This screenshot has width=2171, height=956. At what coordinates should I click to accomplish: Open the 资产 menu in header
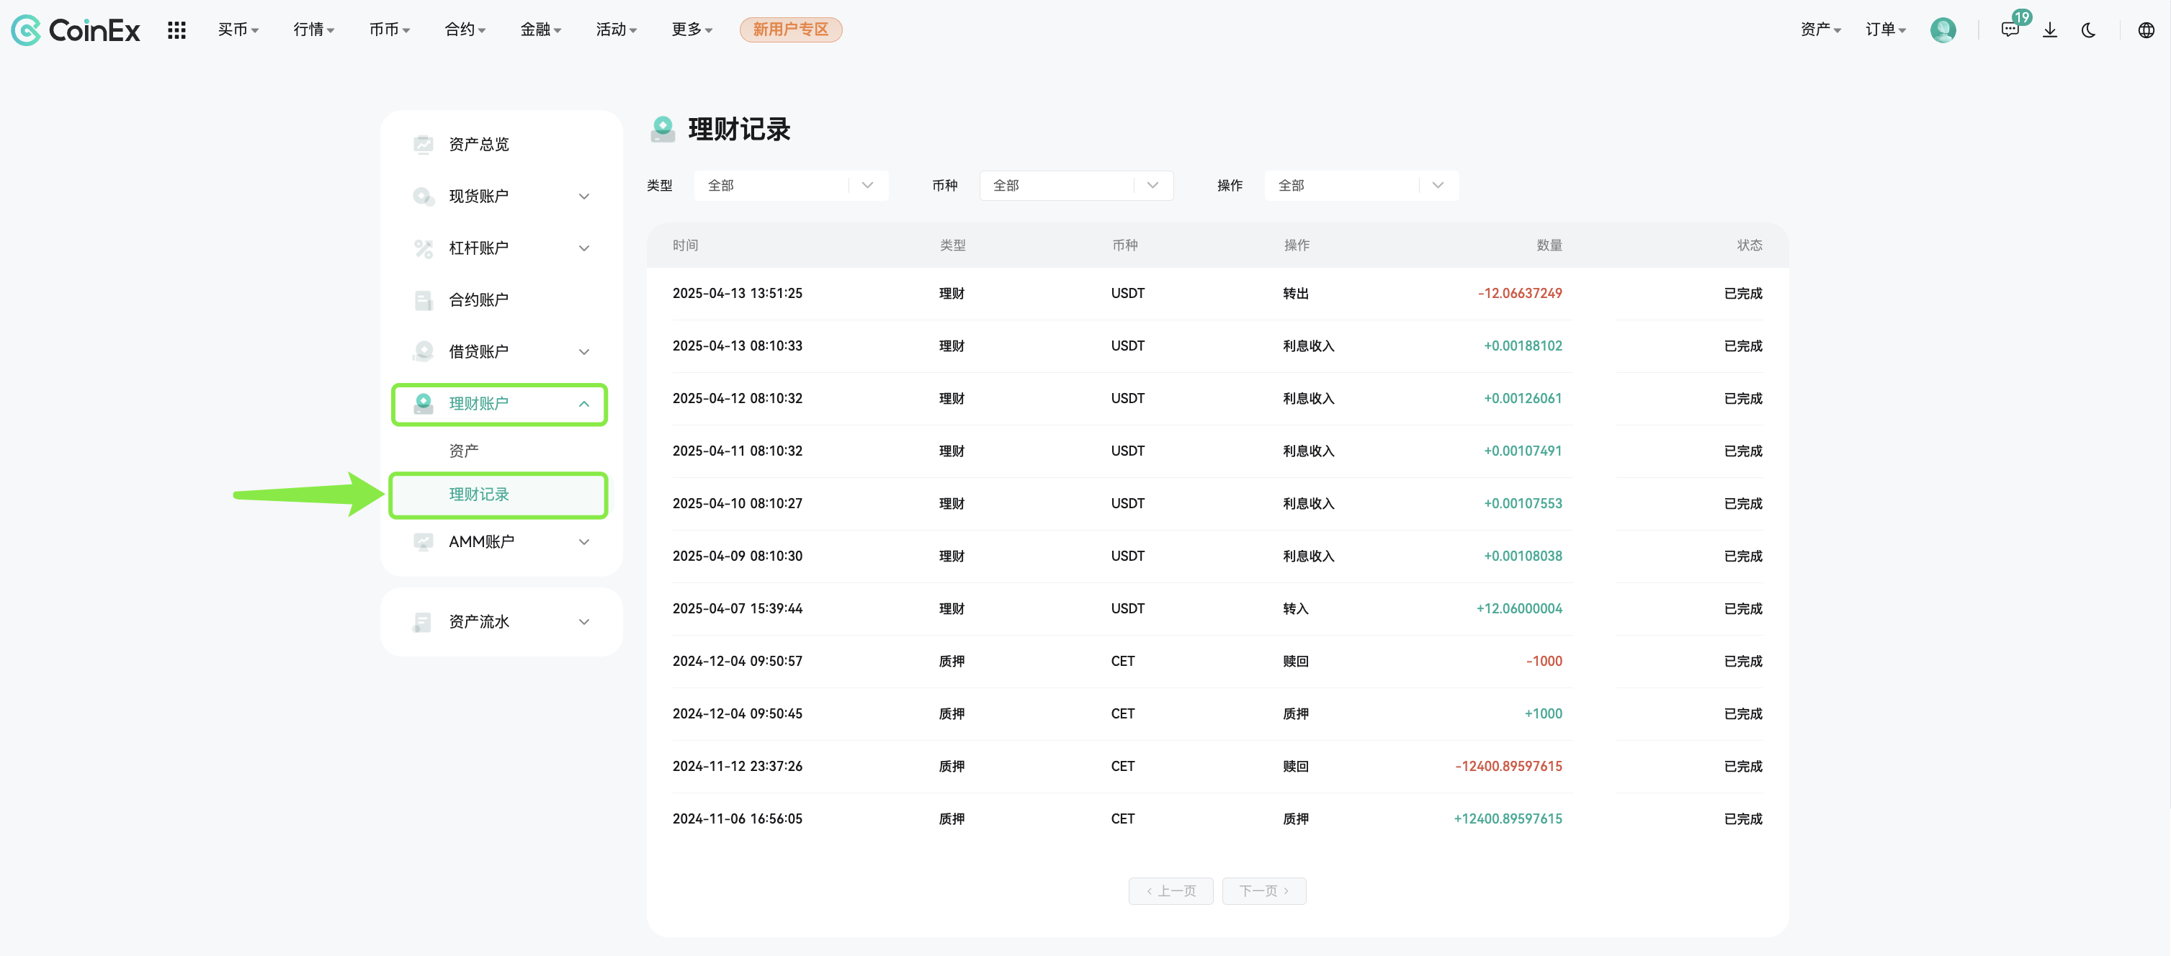(1820, 30)
